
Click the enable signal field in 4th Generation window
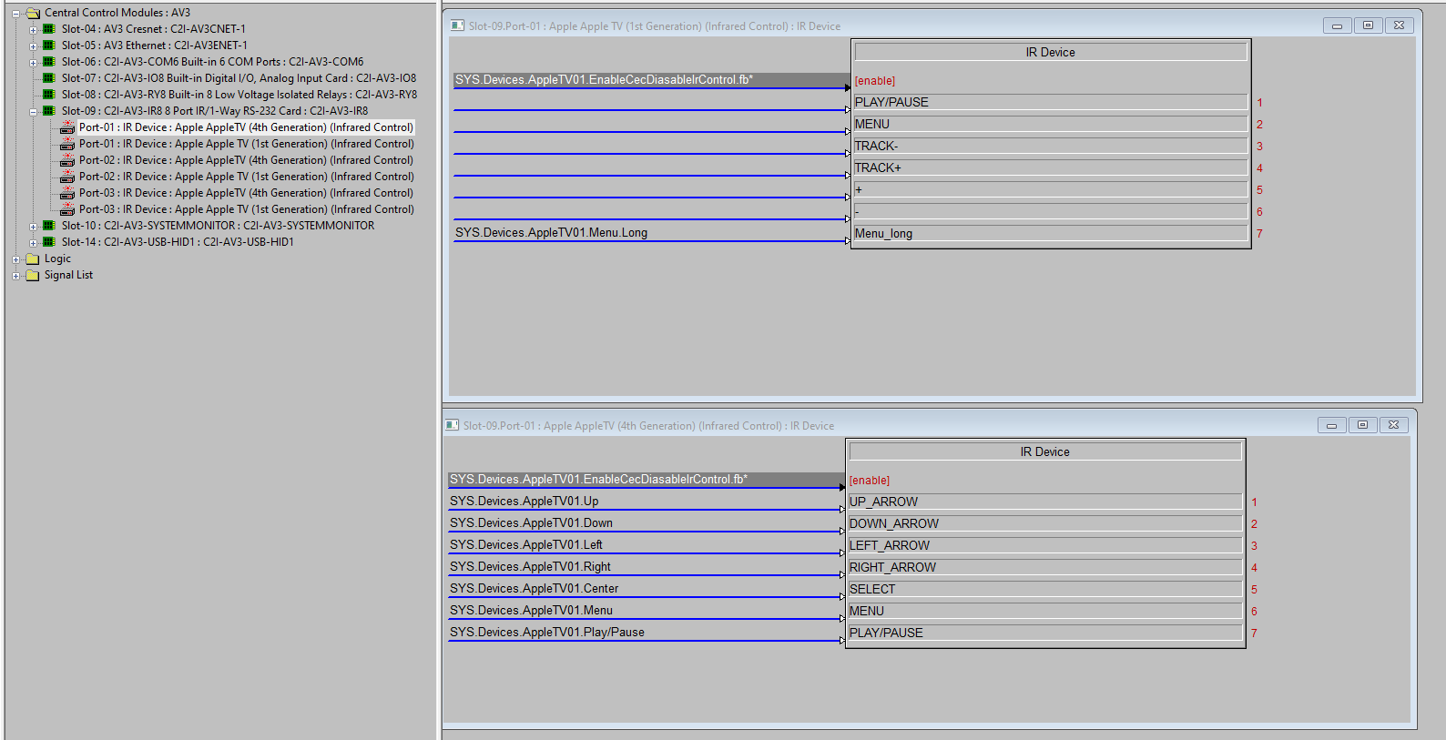tap(646, 480)
